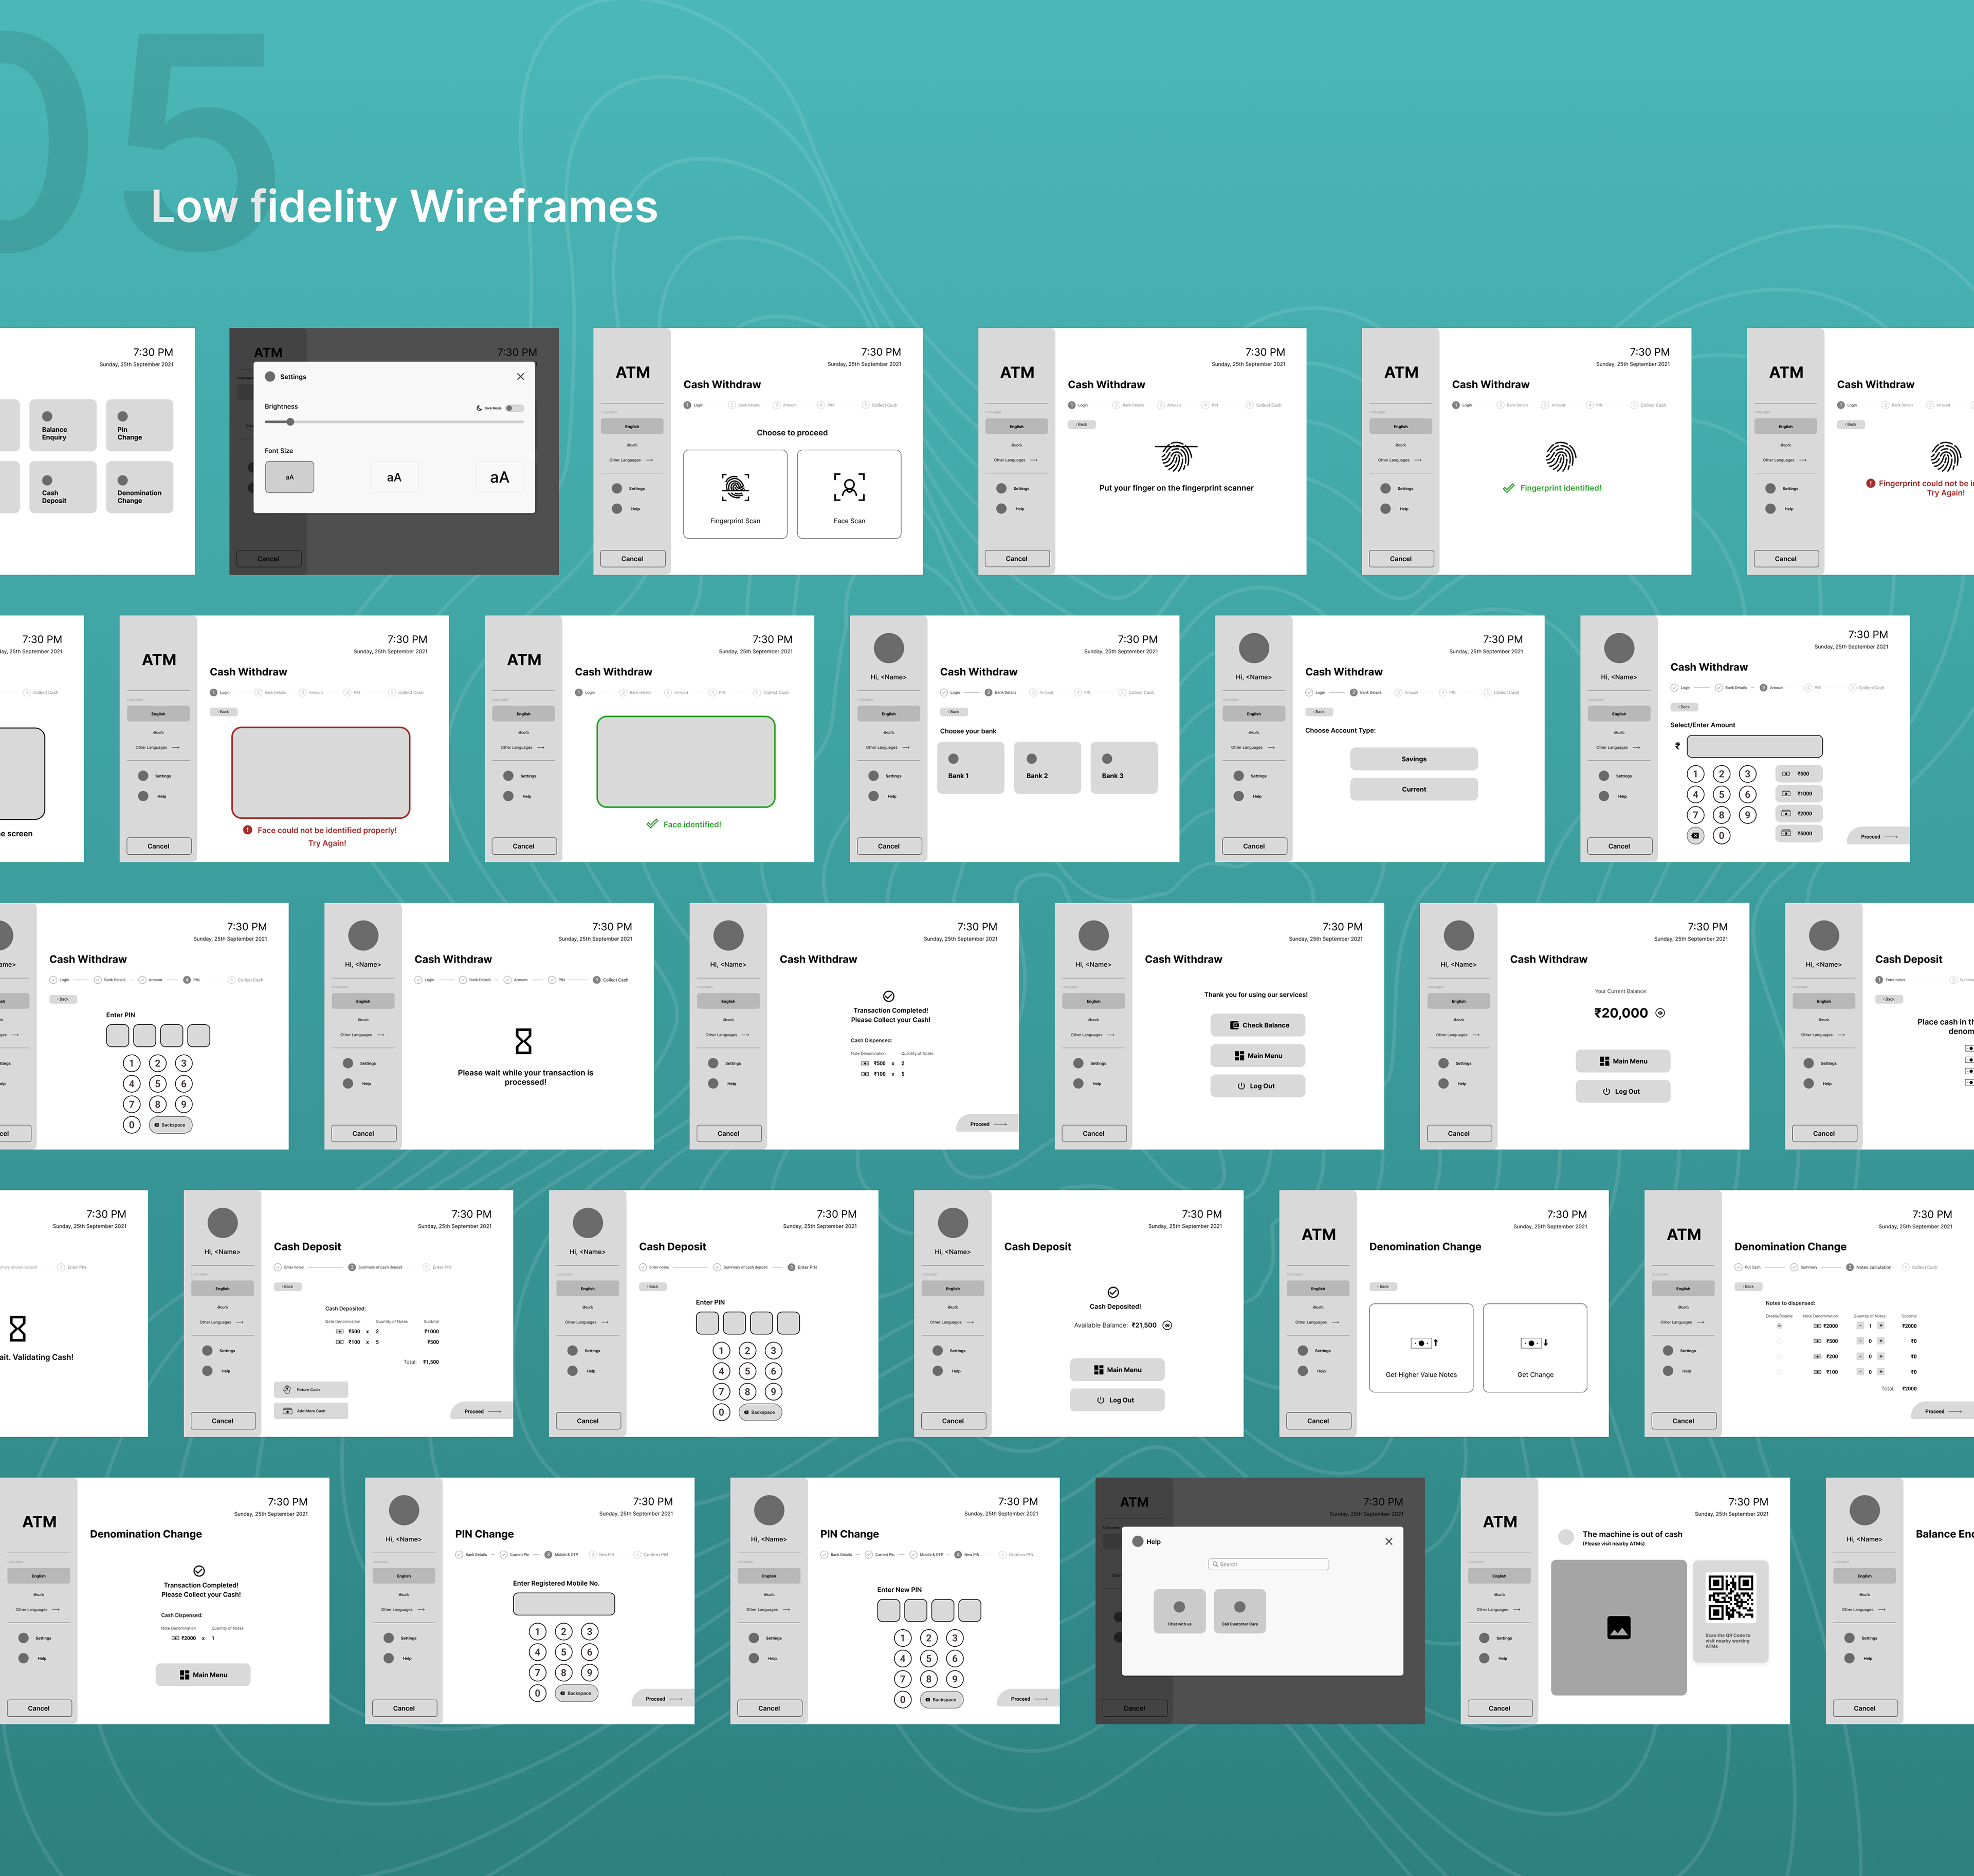Image resolution: width=1974 pixels, height=1876 pixels.
Task: Pick the ₹2000 quick amount button
Action: point(1799,813)
